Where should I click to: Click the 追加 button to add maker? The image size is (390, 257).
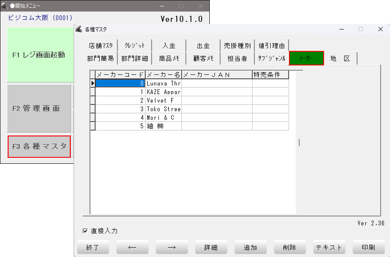[x=250, y=247]
